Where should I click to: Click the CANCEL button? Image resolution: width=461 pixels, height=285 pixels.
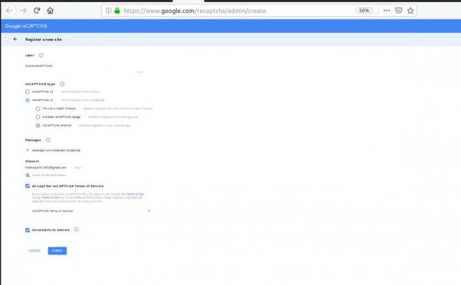(34, 251)
